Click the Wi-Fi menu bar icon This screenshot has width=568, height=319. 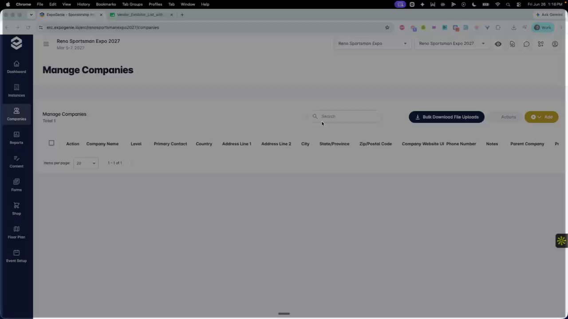pos(497,4)
